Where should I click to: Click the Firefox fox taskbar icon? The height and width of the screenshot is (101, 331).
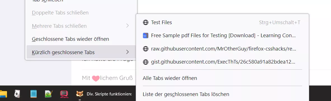point(79,94)
